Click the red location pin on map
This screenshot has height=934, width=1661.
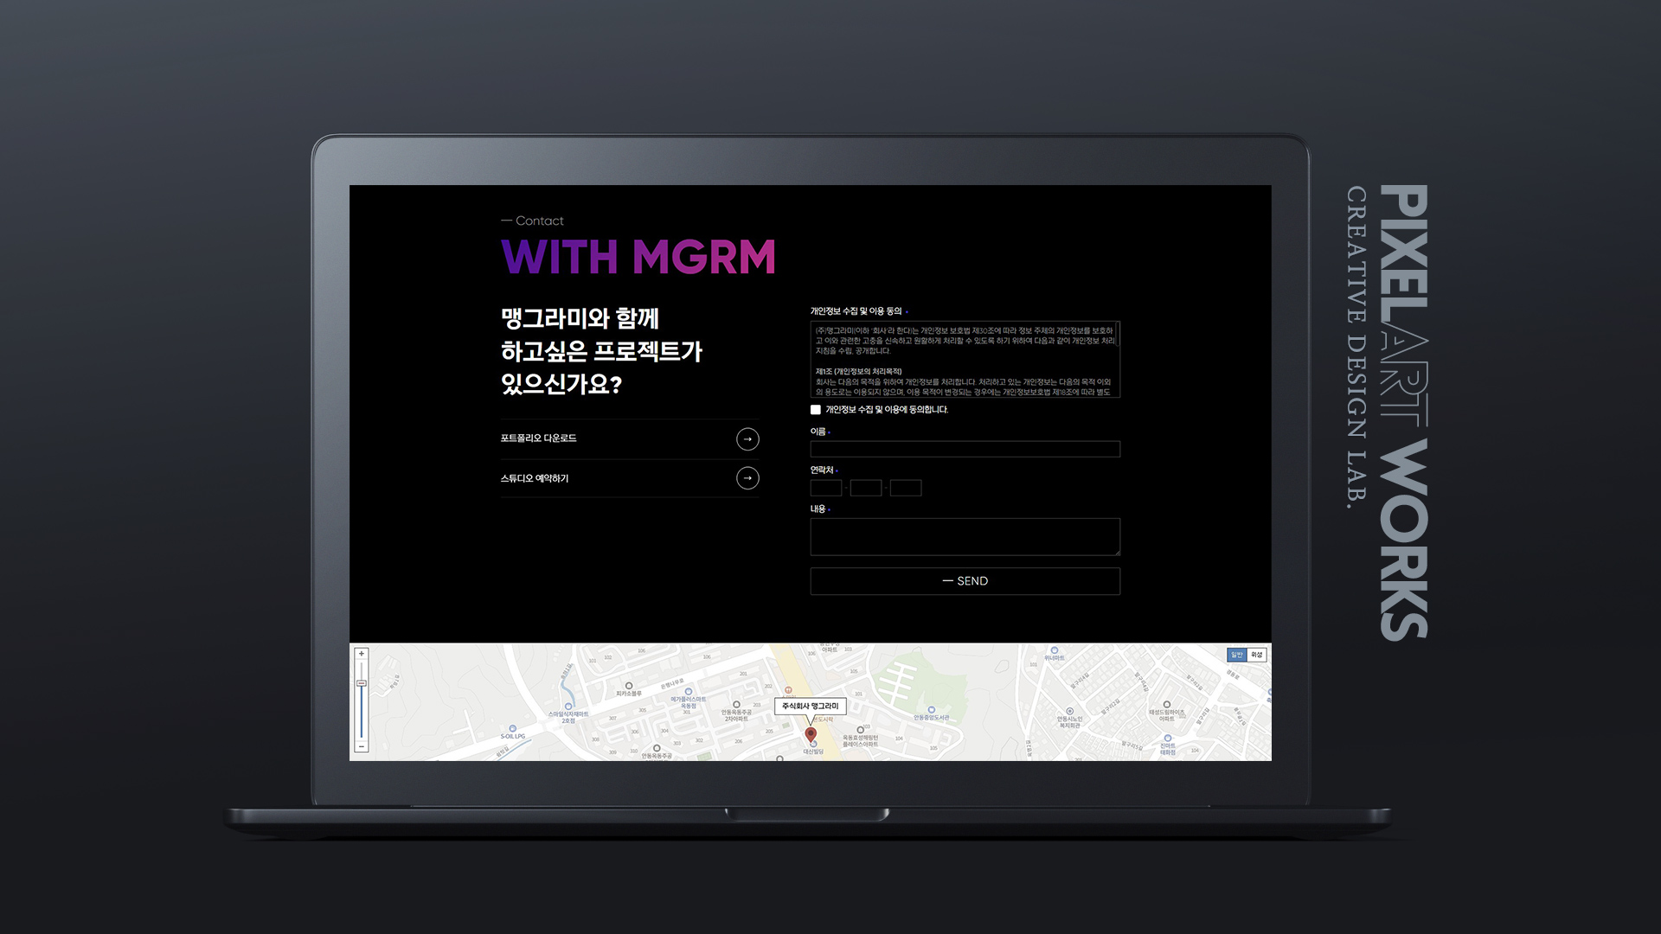tap(811, 734)
